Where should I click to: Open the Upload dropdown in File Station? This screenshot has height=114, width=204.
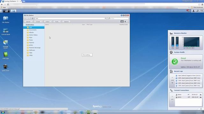[29, 22]
